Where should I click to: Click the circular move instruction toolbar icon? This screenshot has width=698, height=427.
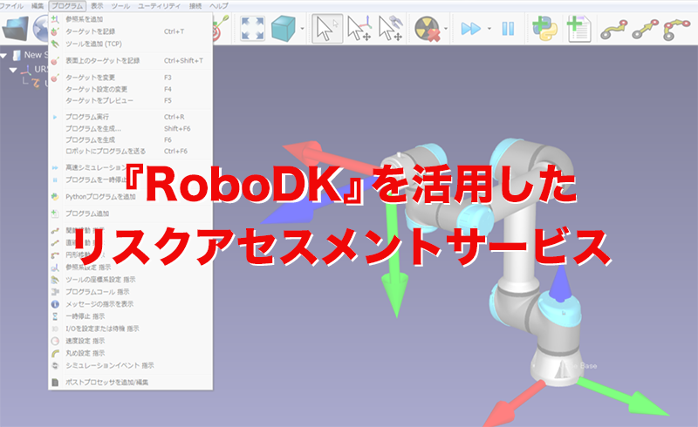tap(676, 30)
